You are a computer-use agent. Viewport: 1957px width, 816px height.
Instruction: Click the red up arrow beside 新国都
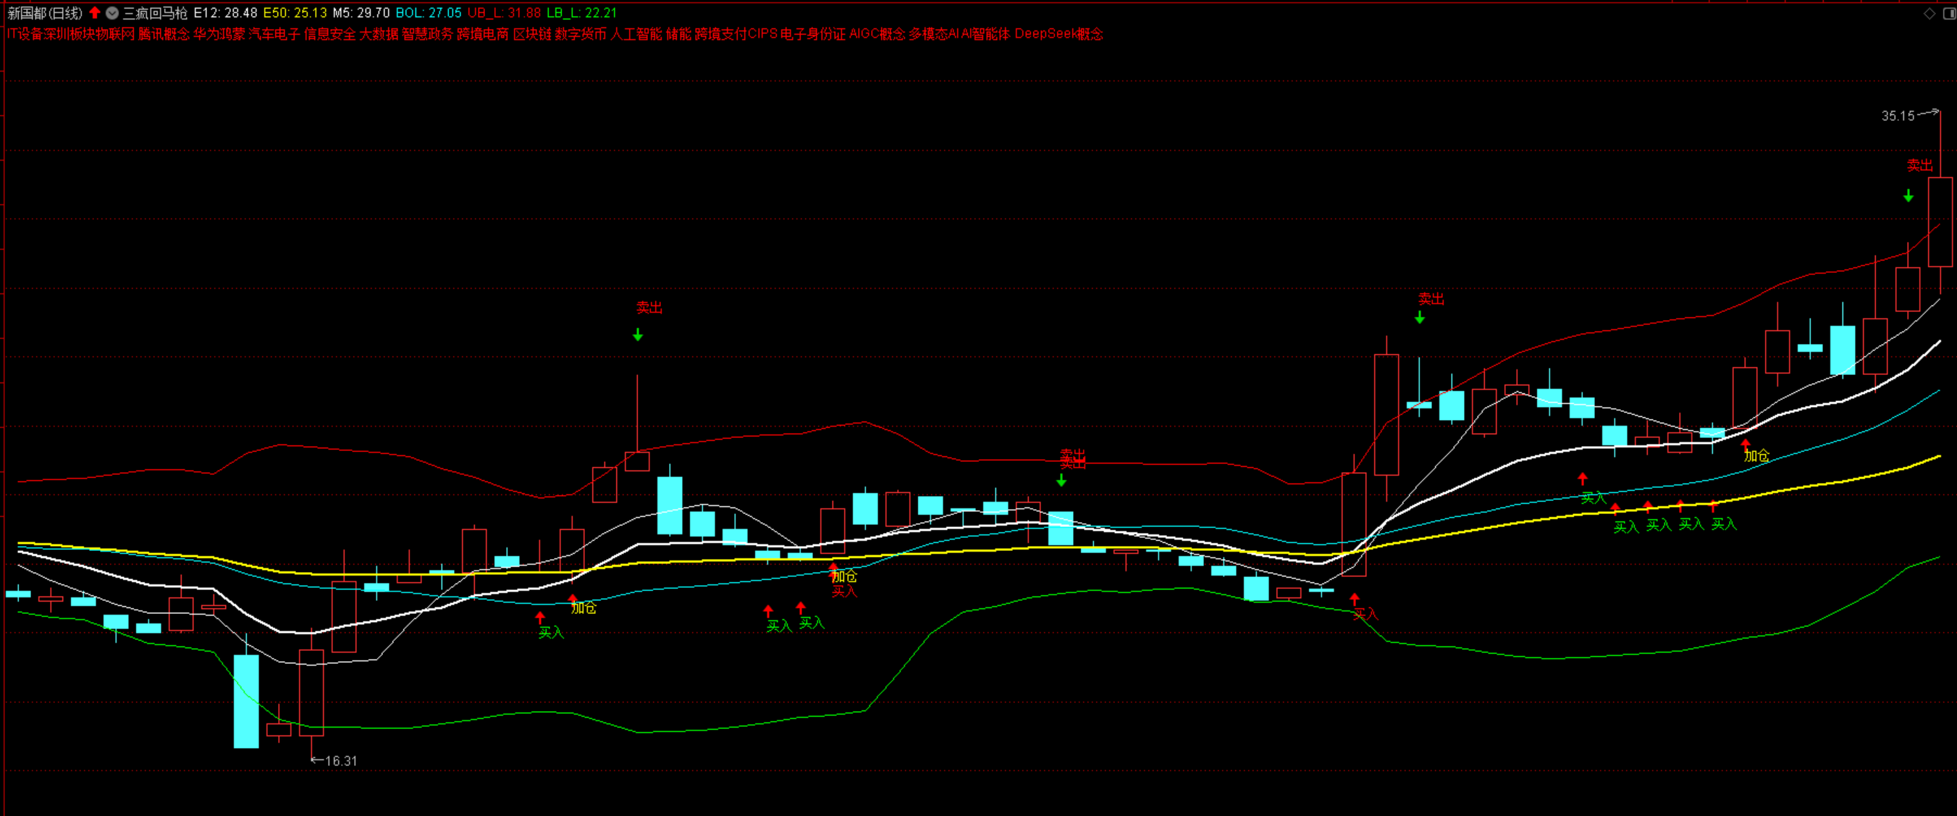[x=95, y=12]
